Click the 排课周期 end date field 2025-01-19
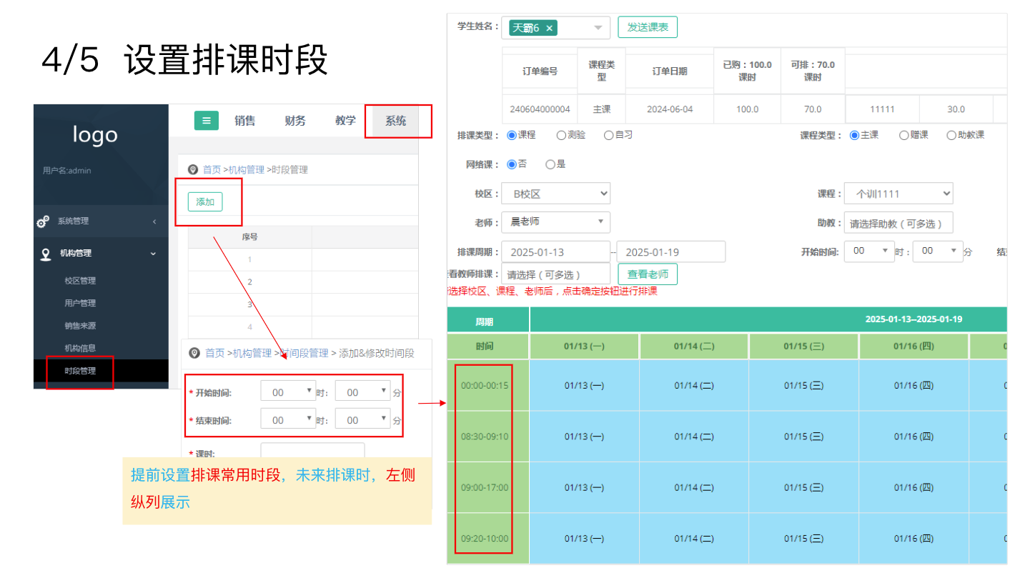 click(671, 251)
